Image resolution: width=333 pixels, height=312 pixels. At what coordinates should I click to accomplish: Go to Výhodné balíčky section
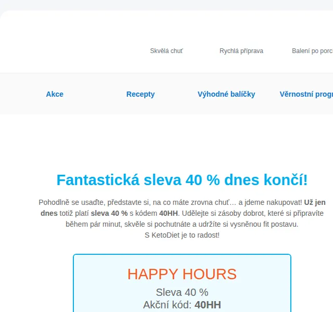[x=226, y=94]
